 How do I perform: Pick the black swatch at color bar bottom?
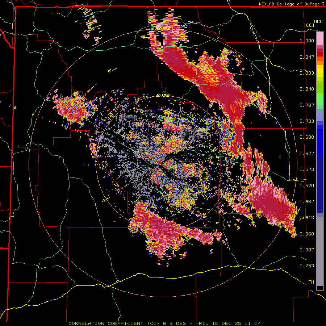pos(320,288)
